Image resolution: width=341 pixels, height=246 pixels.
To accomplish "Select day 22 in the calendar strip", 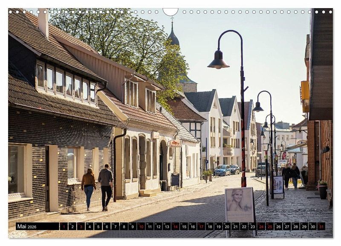I will point(244,226).
